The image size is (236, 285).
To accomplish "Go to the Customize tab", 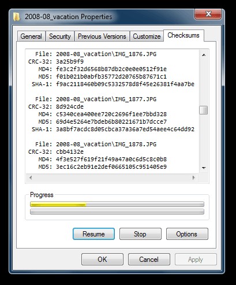I will click(x=147, y=36).
